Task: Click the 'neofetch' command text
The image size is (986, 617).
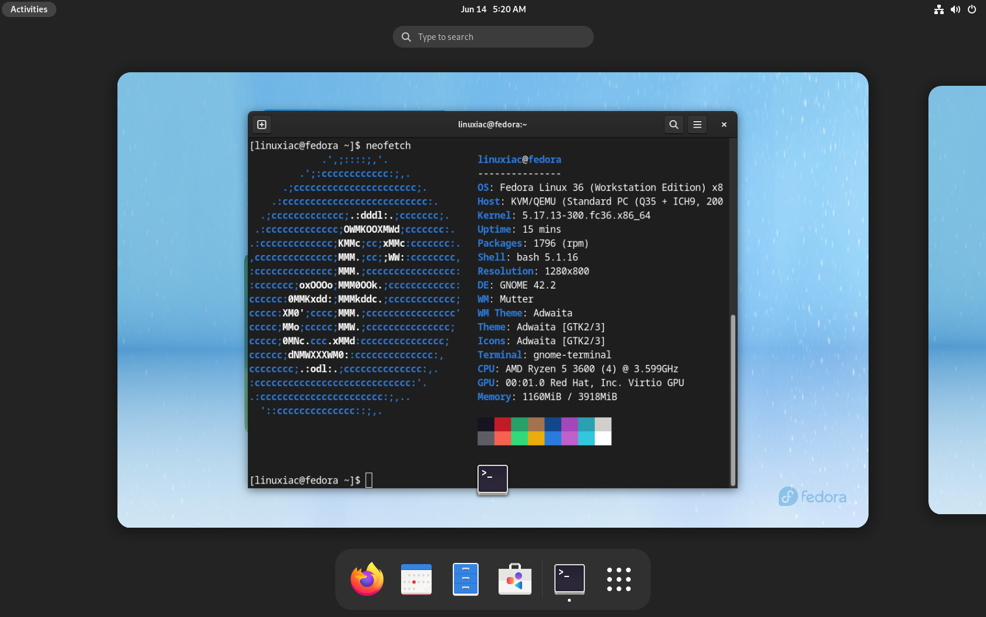Action: (x=388, y=146)
